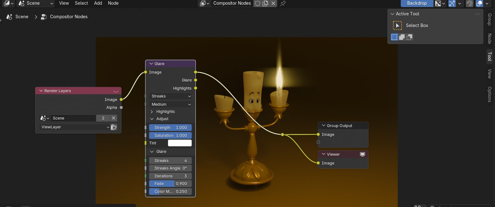Toggle the Viewer node monitor icon
Screen dimensions: 495x207
point(363,154)
